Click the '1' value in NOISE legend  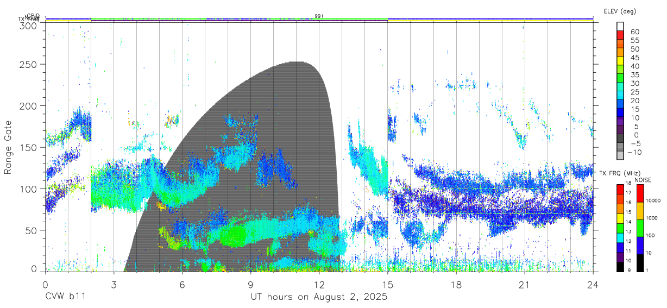pyautogui.click(x=648, y=270)
